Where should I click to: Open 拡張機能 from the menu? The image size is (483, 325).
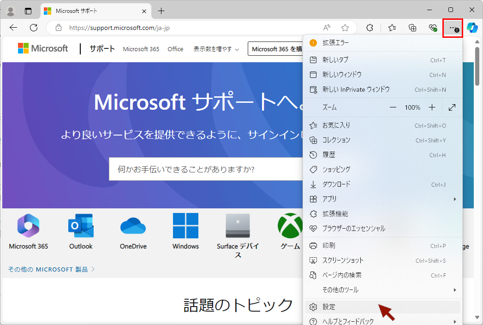382,213
